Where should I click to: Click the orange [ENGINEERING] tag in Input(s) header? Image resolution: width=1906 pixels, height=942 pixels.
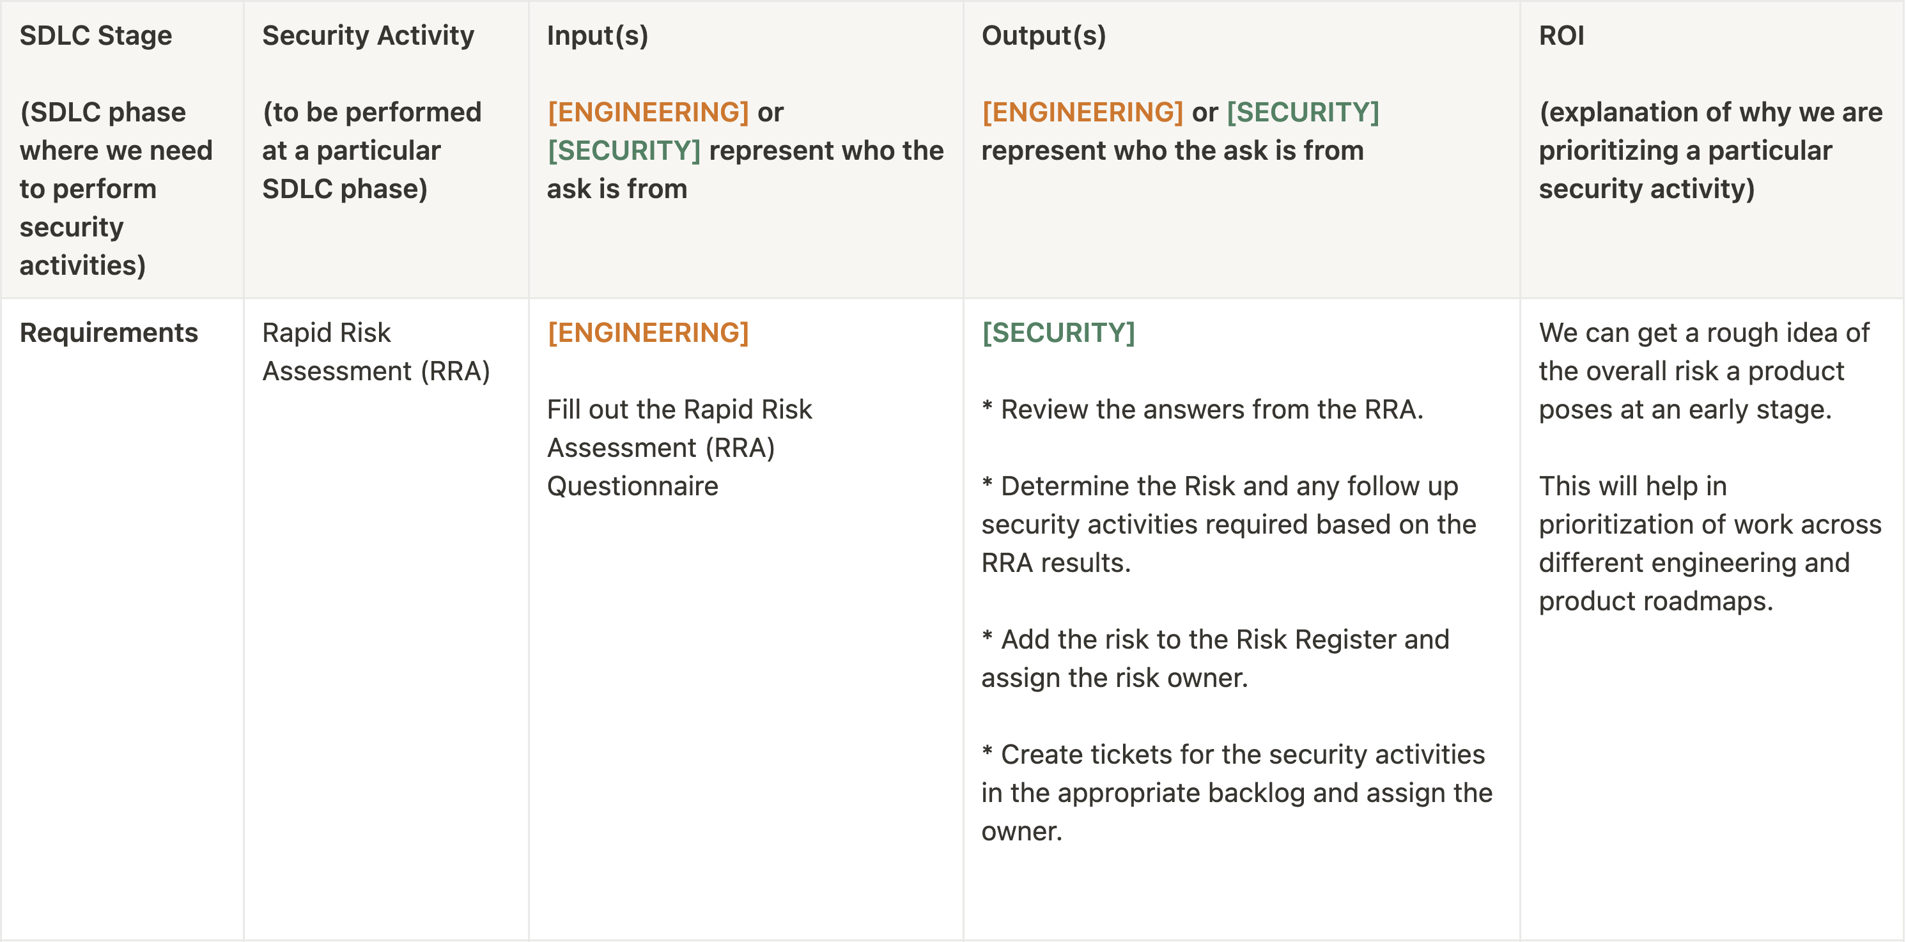(648, 112)
